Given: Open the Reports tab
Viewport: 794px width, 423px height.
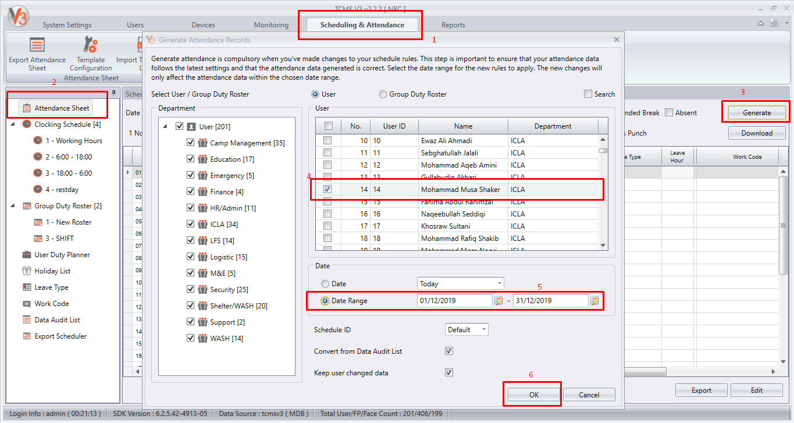Looking at the screenshot, I should [x=453, y=25].
